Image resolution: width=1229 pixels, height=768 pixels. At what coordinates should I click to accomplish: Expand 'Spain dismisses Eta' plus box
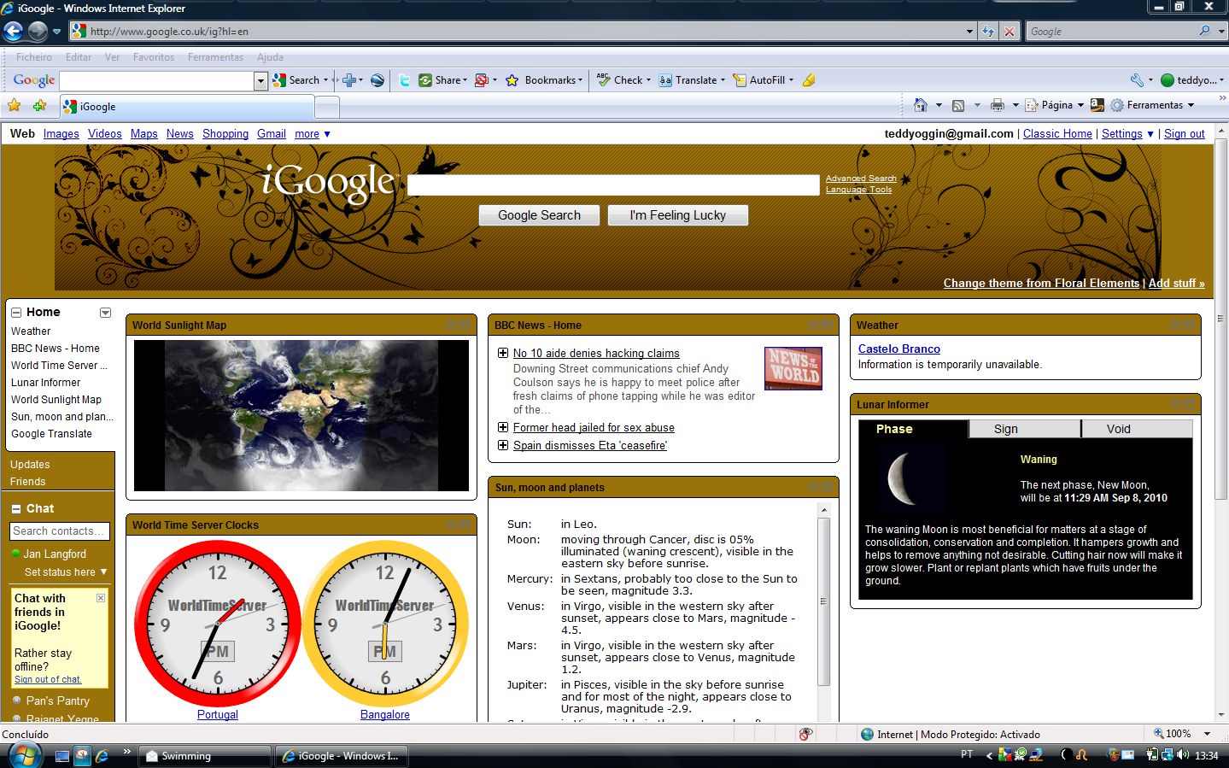[x=503, y=445]
